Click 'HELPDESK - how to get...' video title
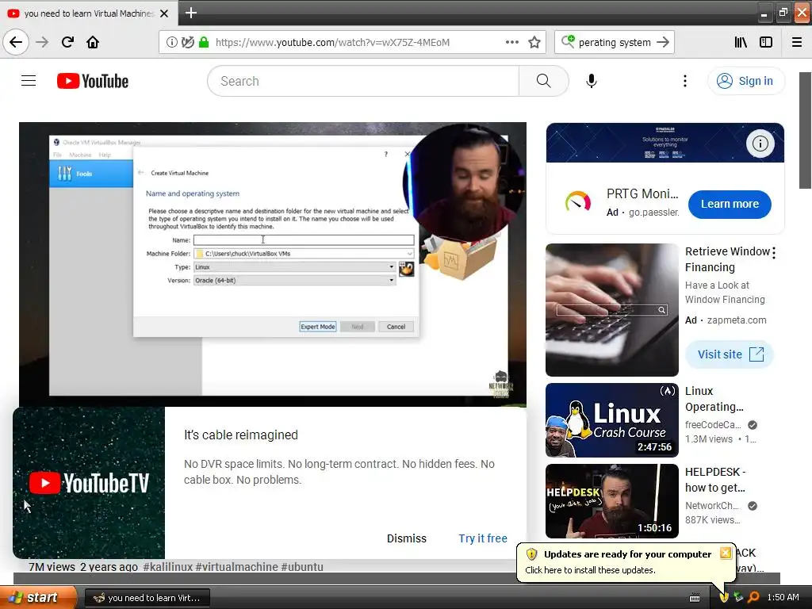Image resolution: width=812 pixels, height=609 pixels. 716,480
